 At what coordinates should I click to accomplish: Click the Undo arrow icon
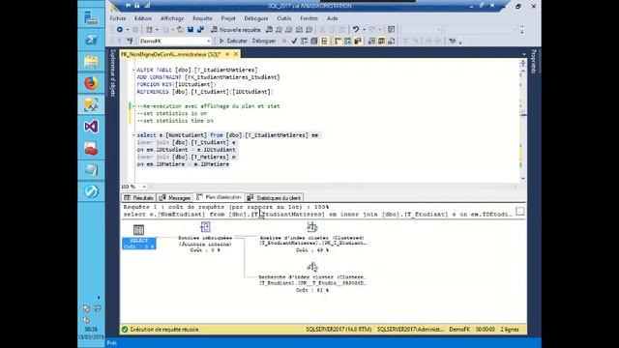tap(356, 30)
